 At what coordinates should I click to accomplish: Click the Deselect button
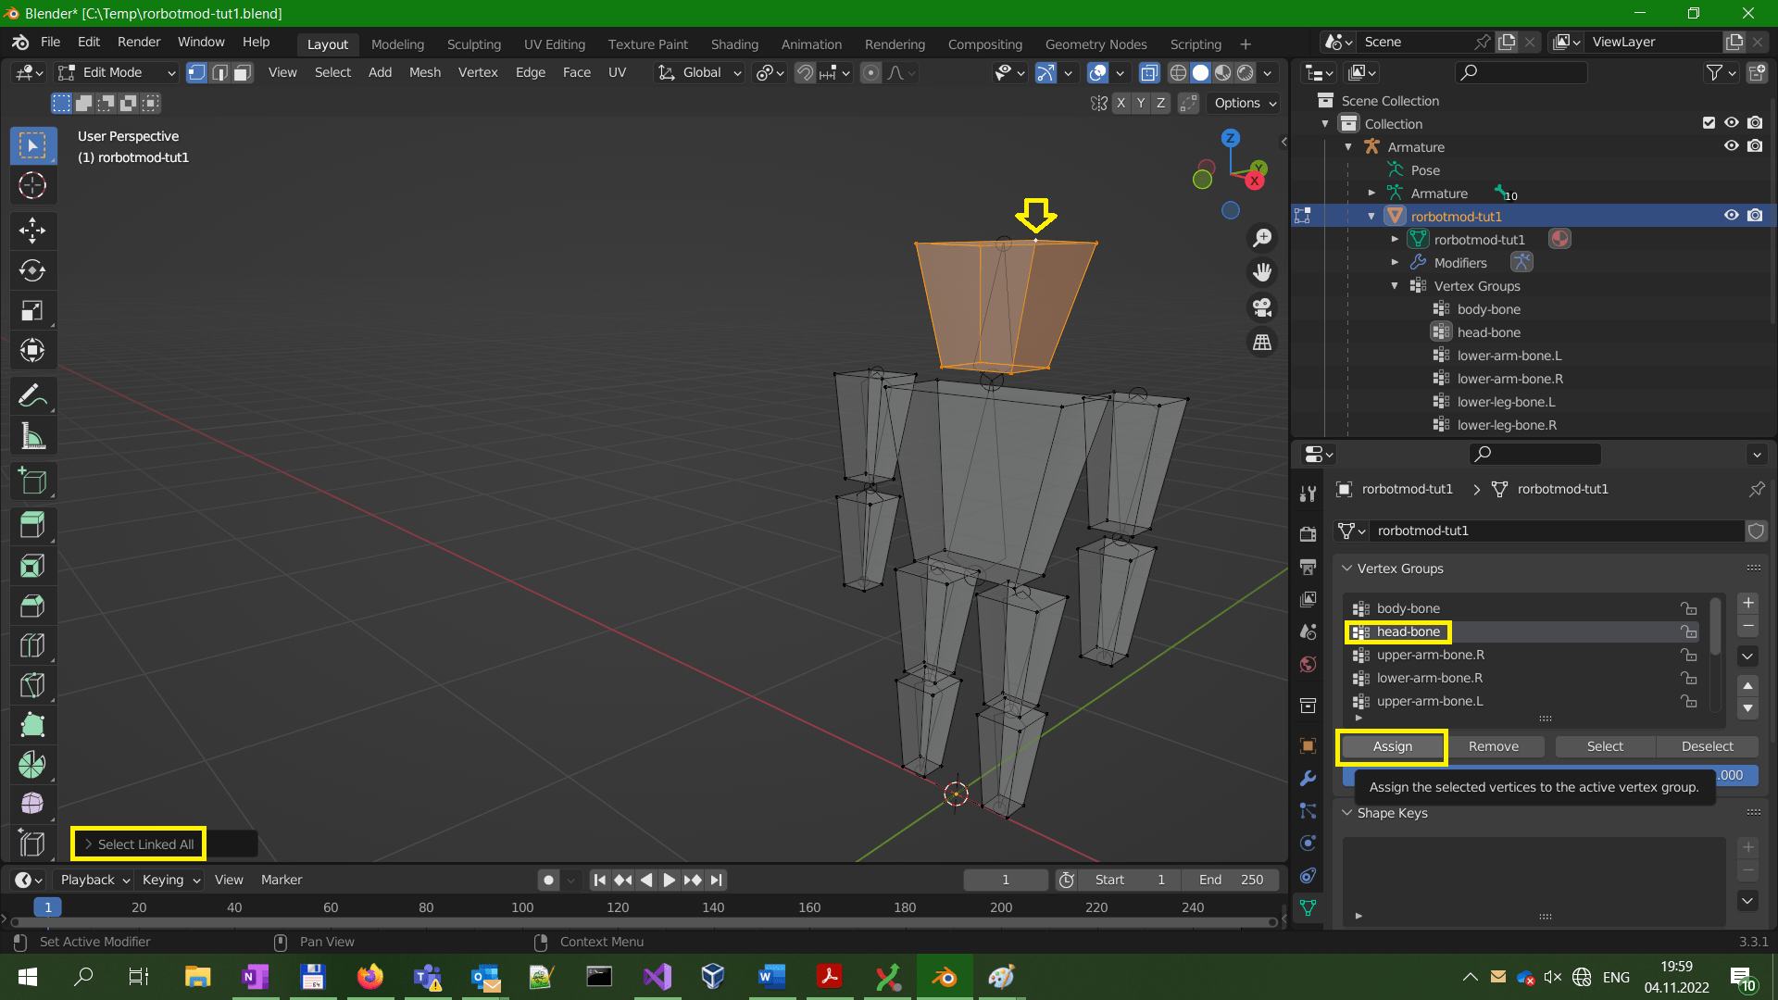1707,746
